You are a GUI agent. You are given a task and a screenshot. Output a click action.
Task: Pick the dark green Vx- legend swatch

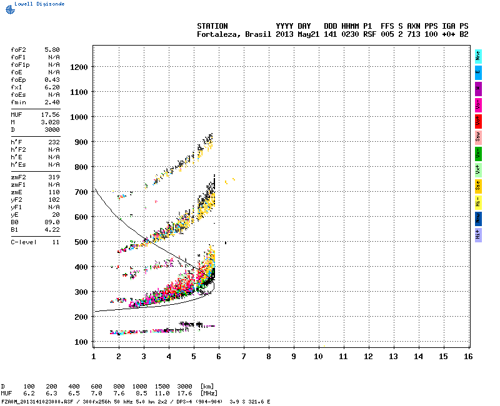pos(478,154)
